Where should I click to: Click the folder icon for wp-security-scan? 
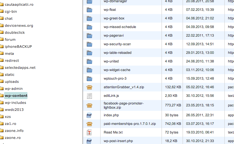89,44
